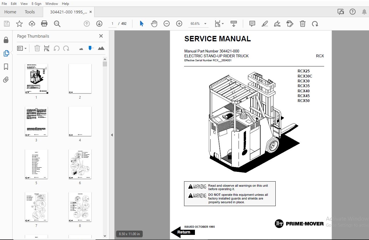Reduce thumbnail size small mountain icon
This screenshot has width=369, height=240.
coord(81,49)
